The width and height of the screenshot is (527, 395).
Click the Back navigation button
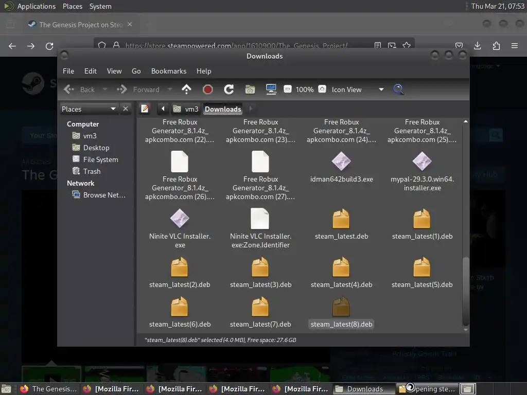[x=79, y=89]
